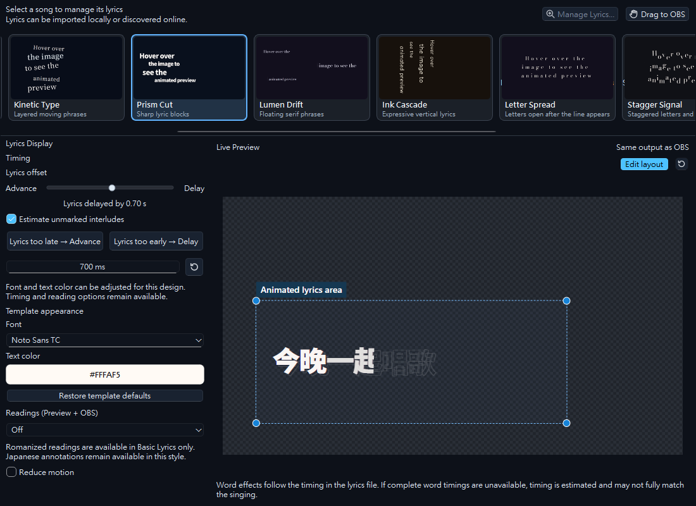Select the Kinetic Type template
Screen dimensions: 696x506
click(66, 77)
